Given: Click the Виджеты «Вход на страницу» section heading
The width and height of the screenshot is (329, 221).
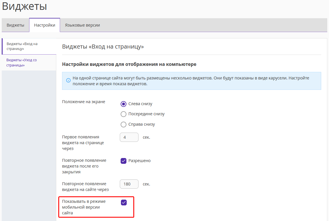Looking at the screenshot, I should click(103, 47).
